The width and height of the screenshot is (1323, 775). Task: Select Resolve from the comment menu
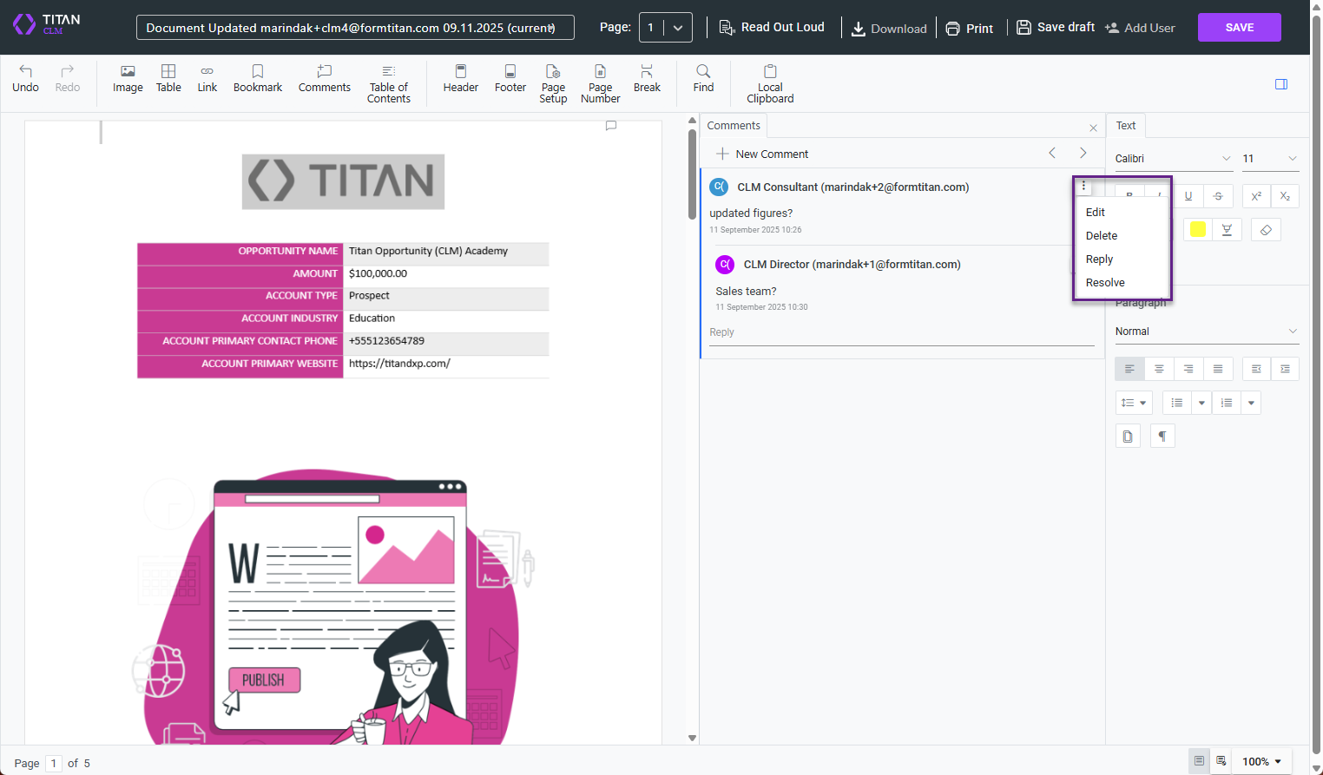tap(1105, 283)
